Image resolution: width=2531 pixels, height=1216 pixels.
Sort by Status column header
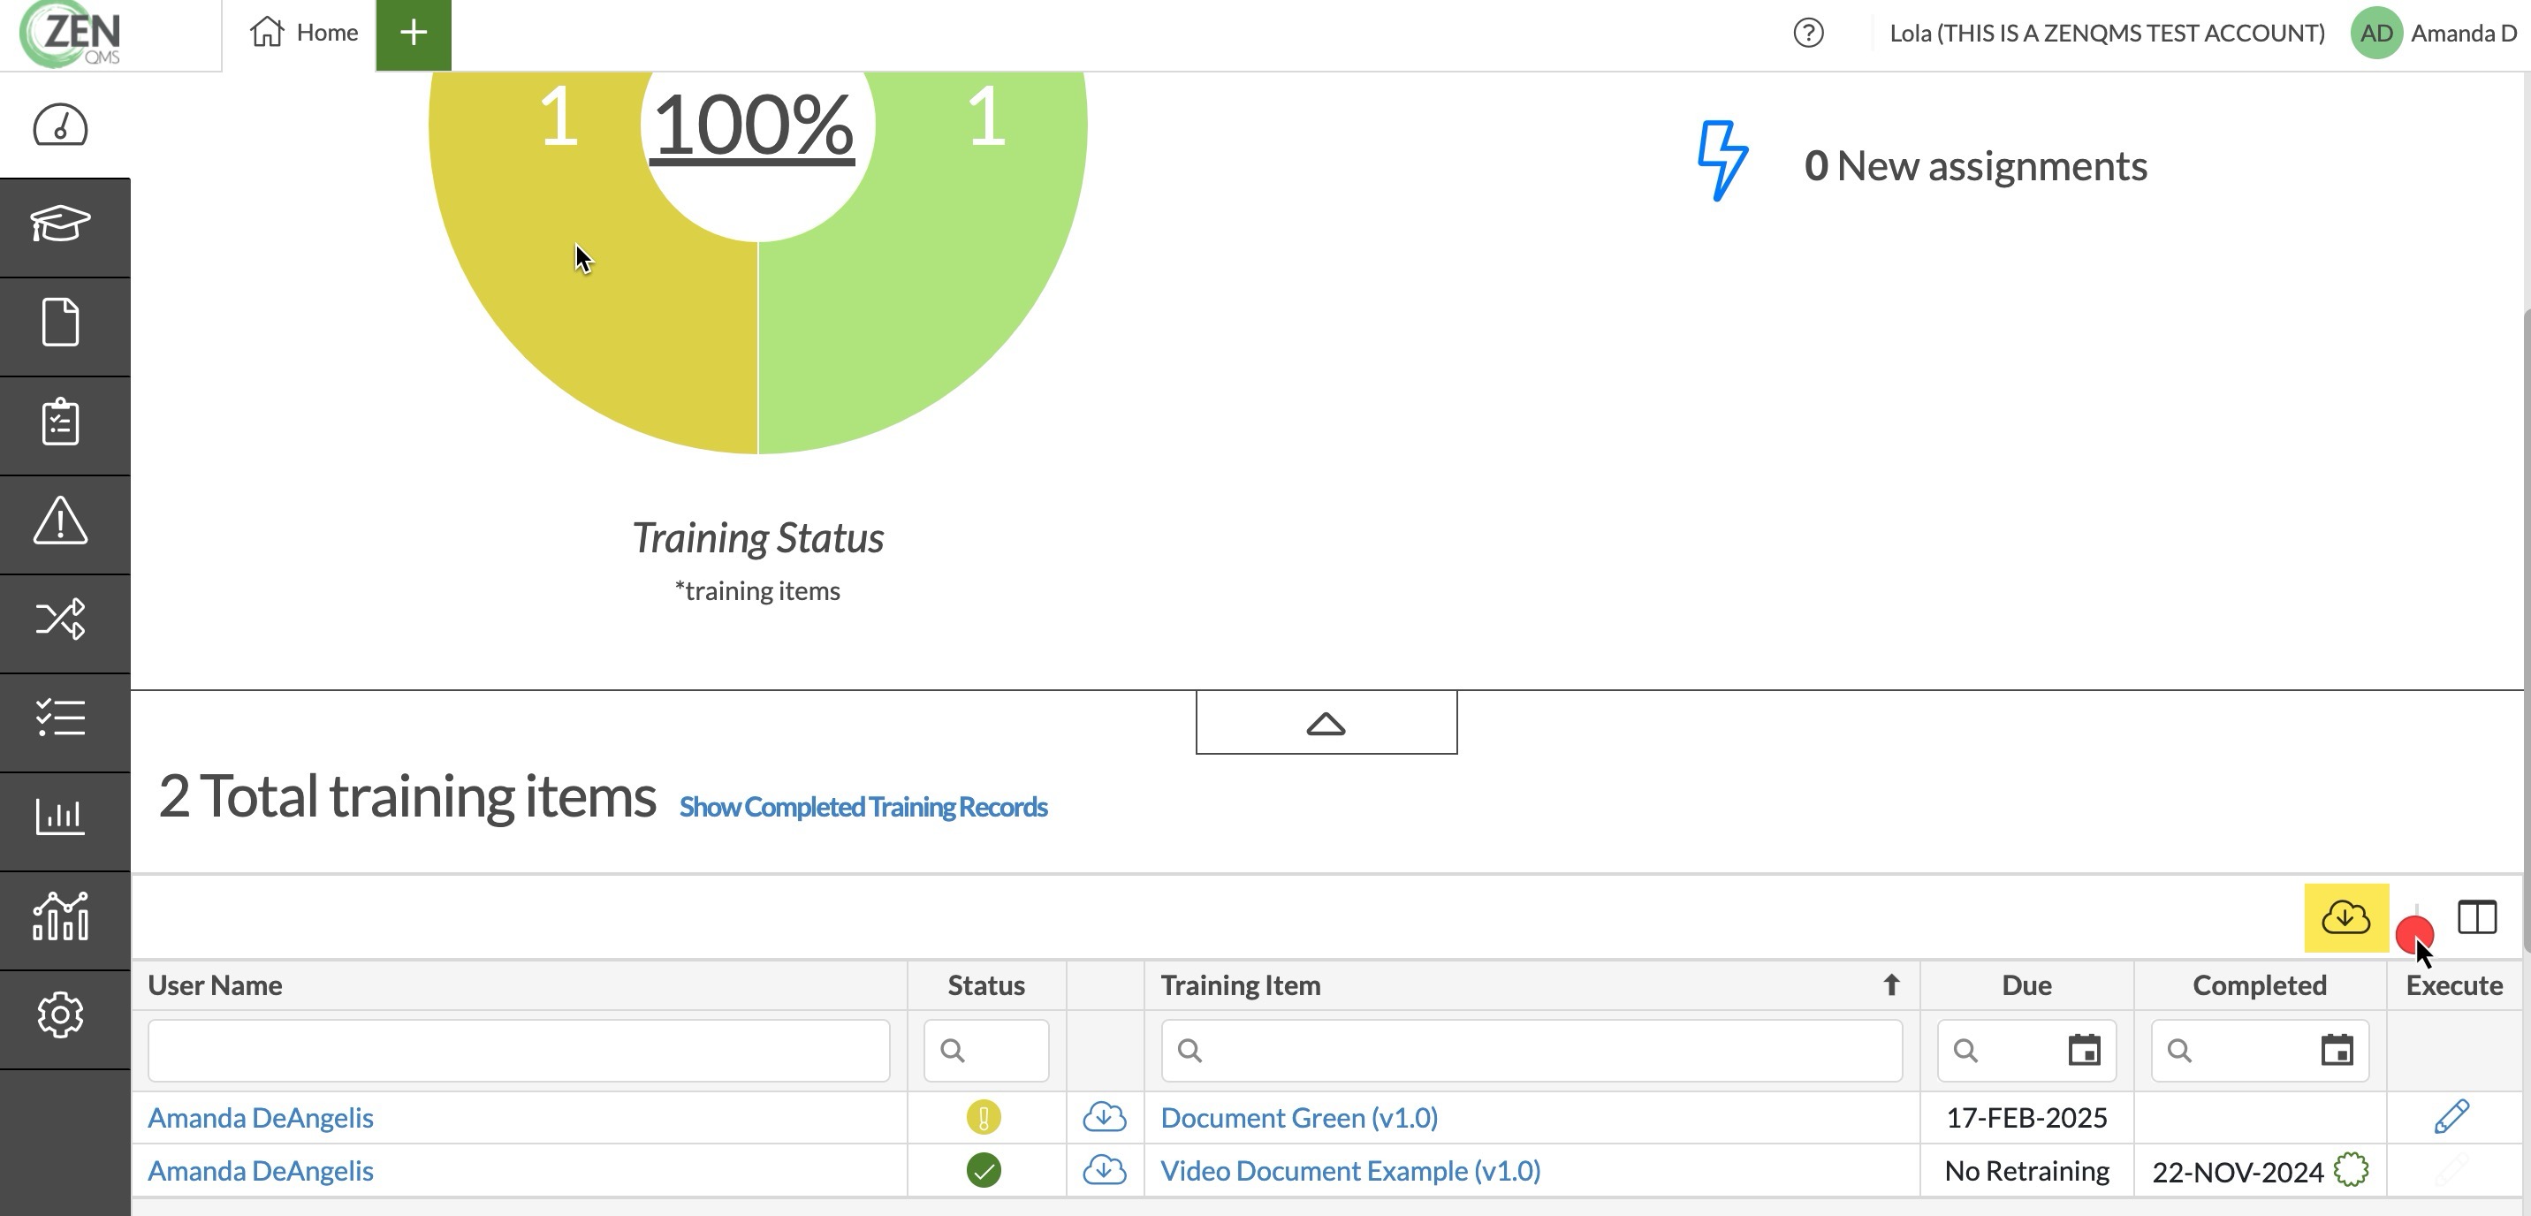coord(985,985)
